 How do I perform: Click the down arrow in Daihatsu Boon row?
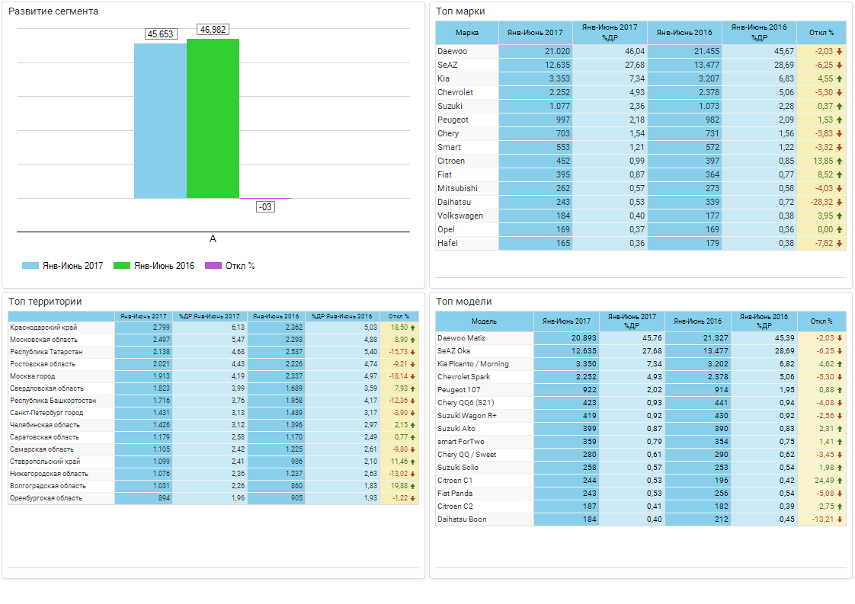pyautogui.click(x=839, y=519)
